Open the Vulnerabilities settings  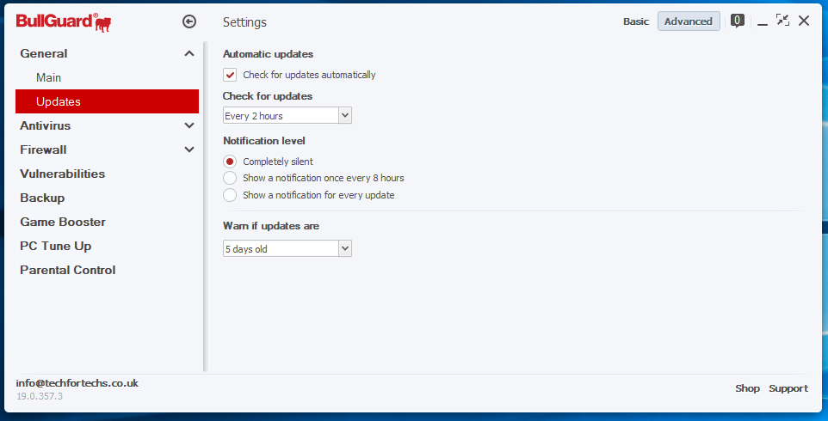62,174
